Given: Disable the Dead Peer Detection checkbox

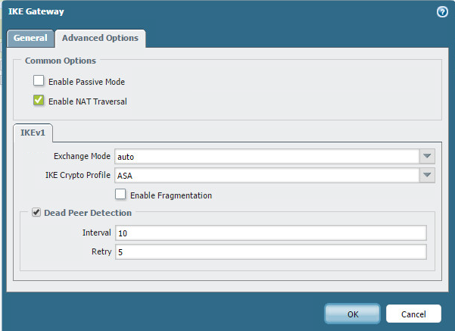Looking at the screenshot, I should pyautogui.click(x=36, y=213).
